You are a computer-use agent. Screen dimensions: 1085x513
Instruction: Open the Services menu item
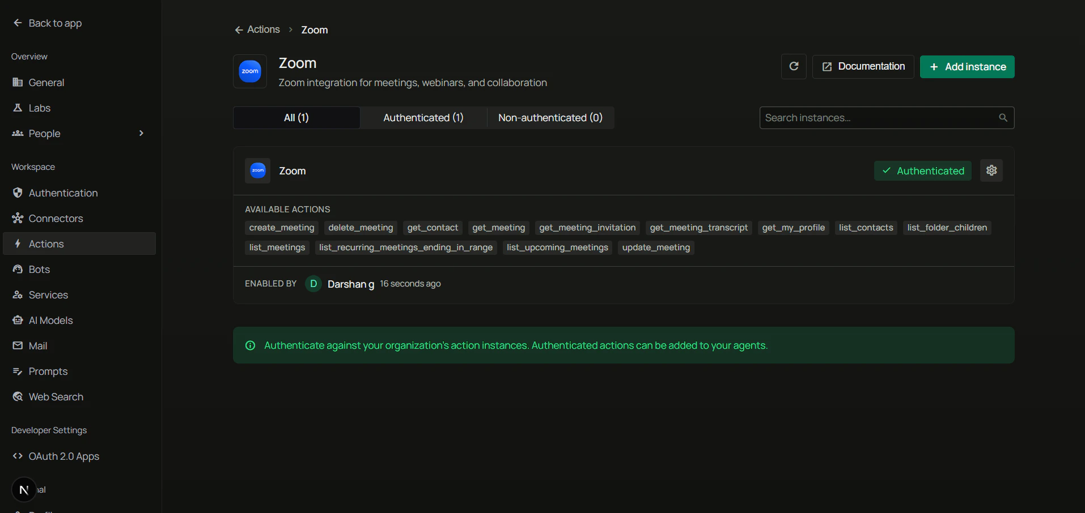pyautogui.click(x=79, y=294)
